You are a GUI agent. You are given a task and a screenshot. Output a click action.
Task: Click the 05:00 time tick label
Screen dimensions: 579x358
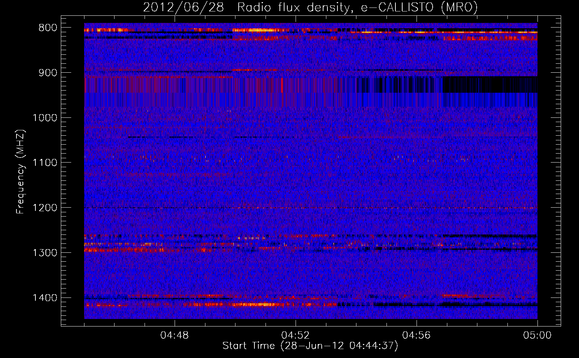(537, 335)
